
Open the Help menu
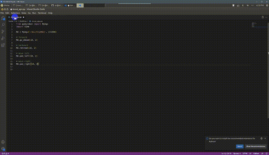(50, 13)
